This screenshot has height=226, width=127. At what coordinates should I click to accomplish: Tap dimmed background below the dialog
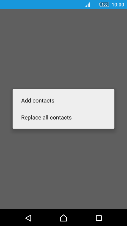[x=63, y=169]
